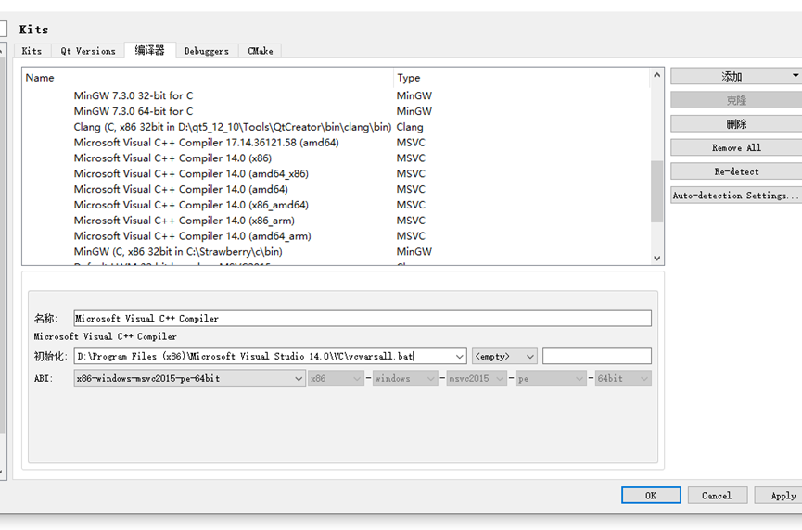Screen dimensions: 802x530
Task: Click the 名称 name input field
Action: (x=363, y=318)
